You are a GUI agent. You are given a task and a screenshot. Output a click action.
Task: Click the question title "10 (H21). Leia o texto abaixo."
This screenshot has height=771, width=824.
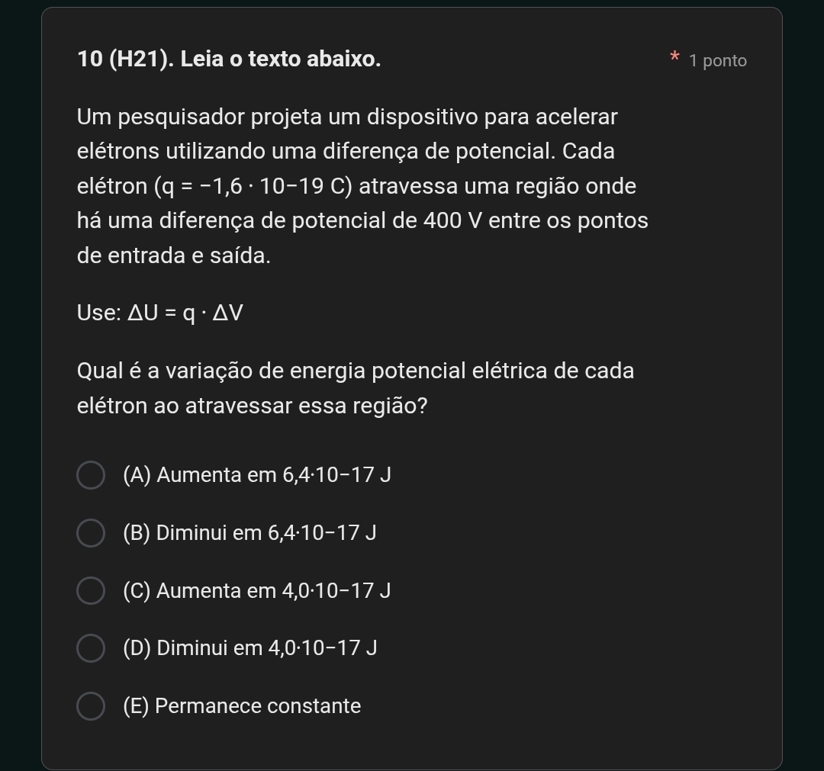click(229, 59)
